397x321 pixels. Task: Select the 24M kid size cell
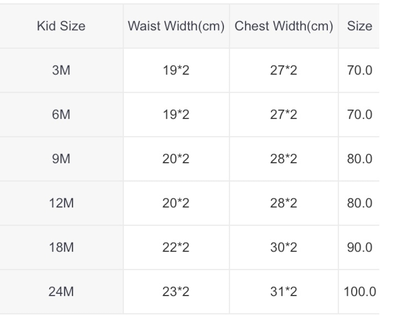pos(61,292)
